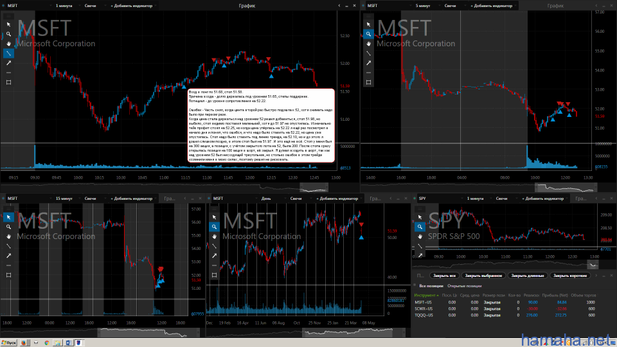
Task: Select the zoom magnifier in MSFT 15-minute chart
Action: [x=8, y=227]
